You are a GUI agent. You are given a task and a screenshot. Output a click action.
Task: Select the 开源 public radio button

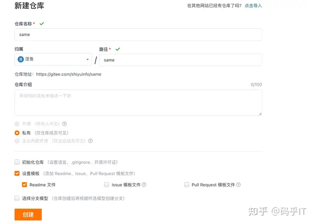17,124
